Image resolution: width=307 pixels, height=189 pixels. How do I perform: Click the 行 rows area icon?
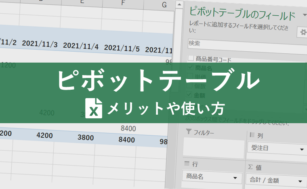[x=187, y=163]
